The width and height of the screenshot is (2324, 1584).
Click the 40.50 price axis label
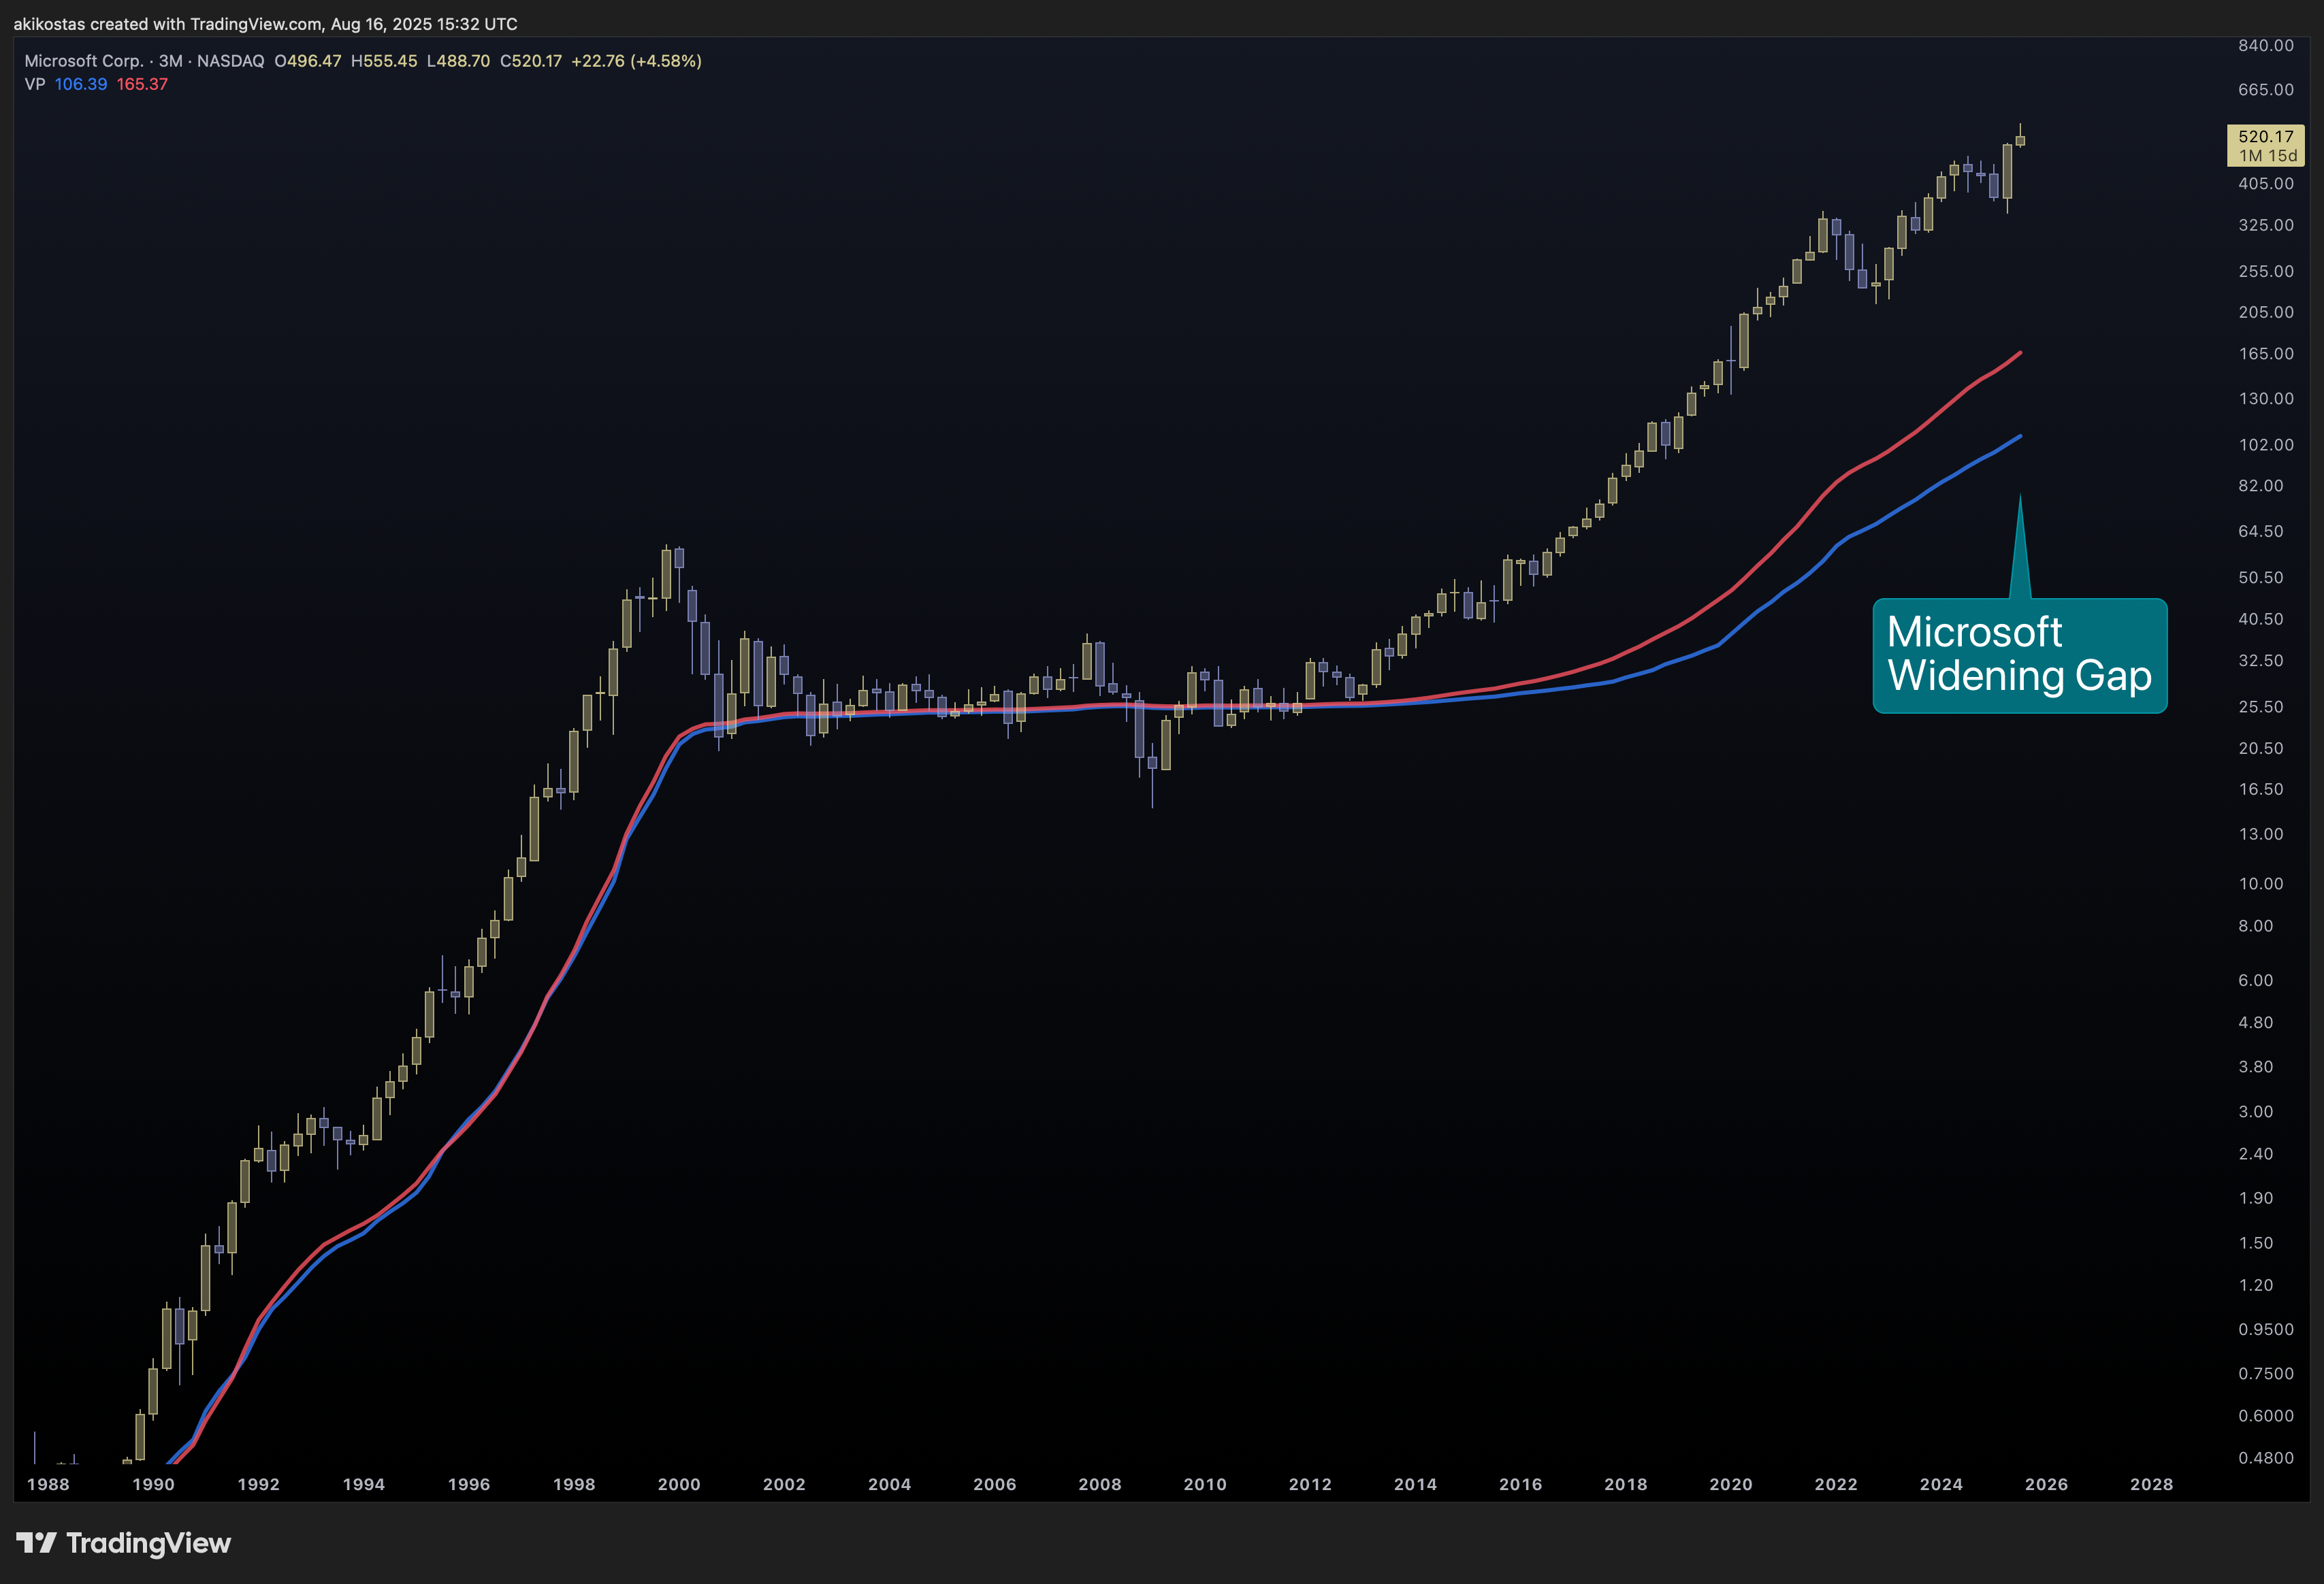(x=2261, y=620)
